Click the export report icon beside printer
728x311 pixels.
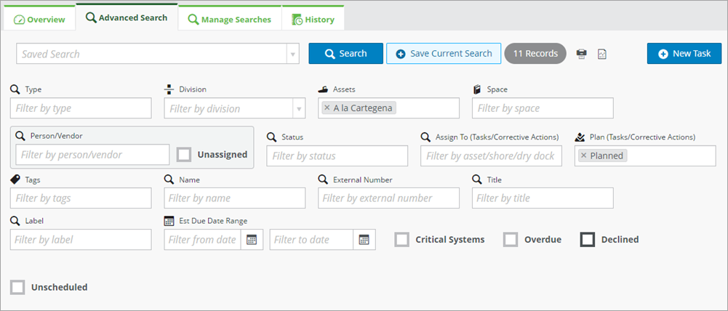(601, 54)
